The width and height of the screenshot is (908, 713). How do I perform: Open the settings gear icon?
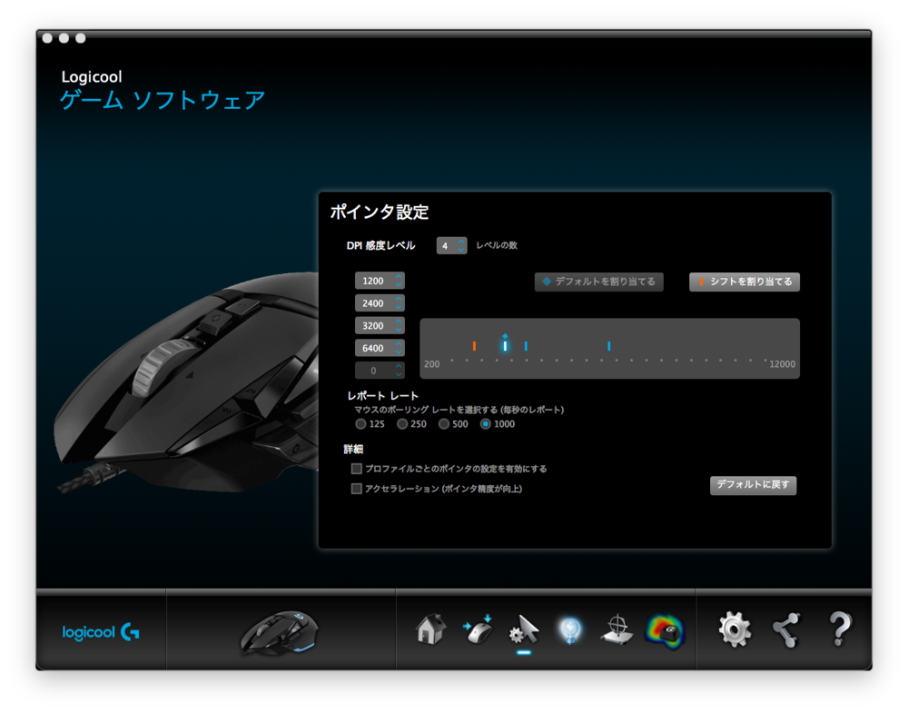click(x=735, y=629)
